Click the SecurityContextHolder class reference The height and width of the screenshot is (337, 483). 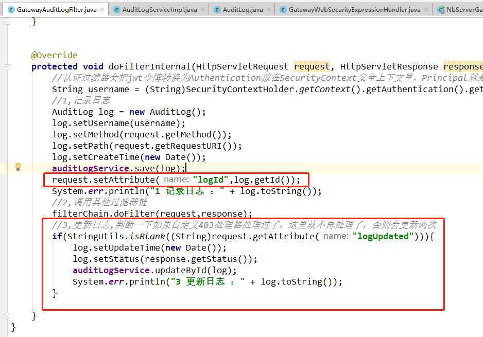(240, 89)
